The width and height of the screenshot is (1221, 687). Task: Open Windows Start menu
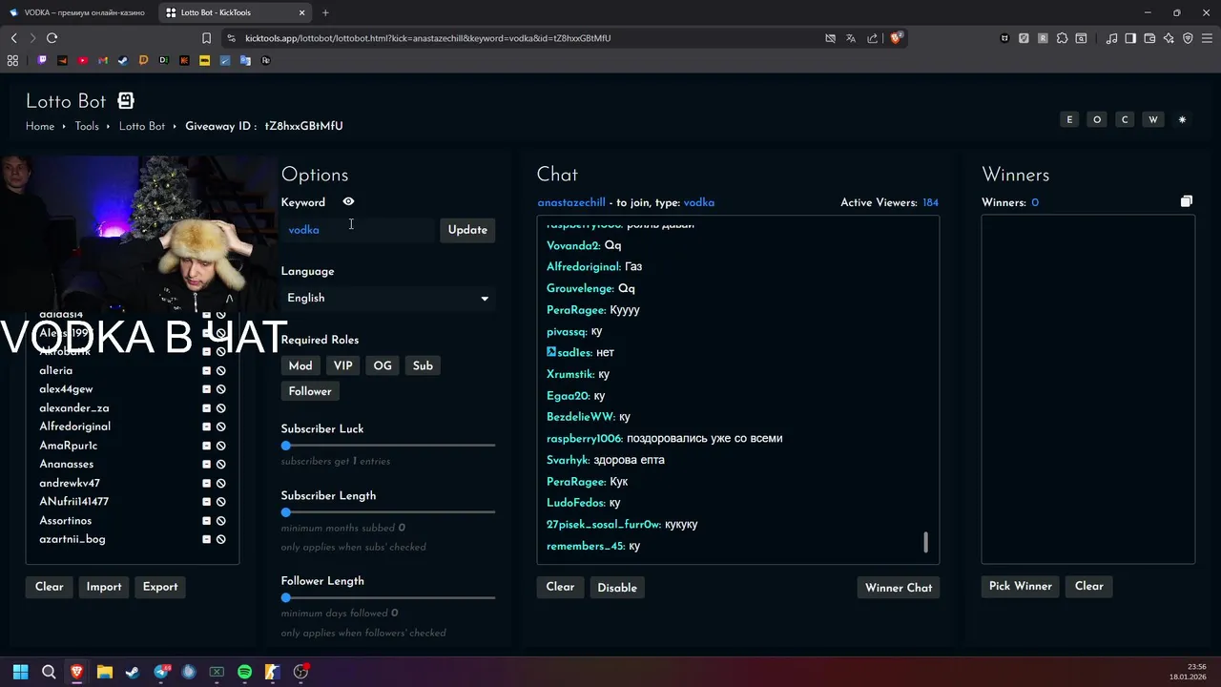pyautogui.click(x=20, y=672)
